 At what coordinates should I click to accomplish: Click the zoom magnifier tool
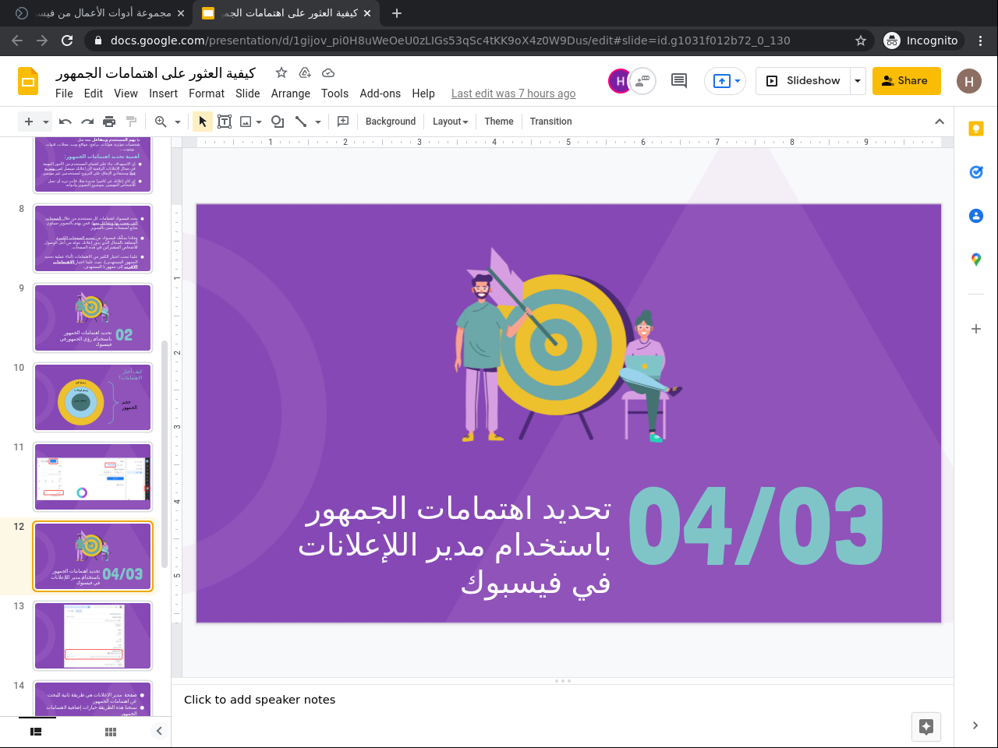pos(161,122)
